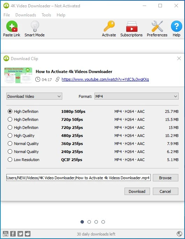Click the 15.5 MB file size
Image resolution: width=185 pixels, height=239 pixels.
pyautogui.click(x=172, y=119)
